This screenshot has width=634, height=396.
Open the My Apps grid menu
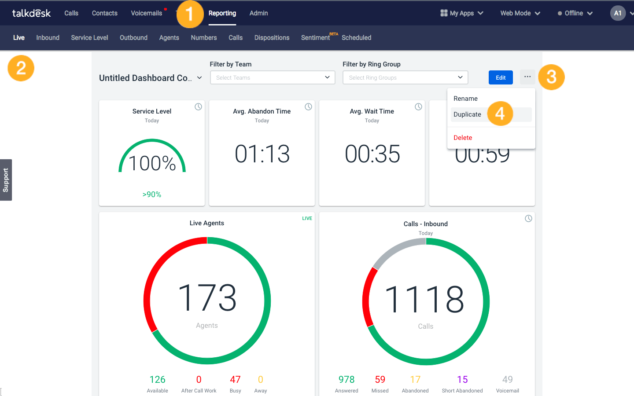click(x=461, y=13)
